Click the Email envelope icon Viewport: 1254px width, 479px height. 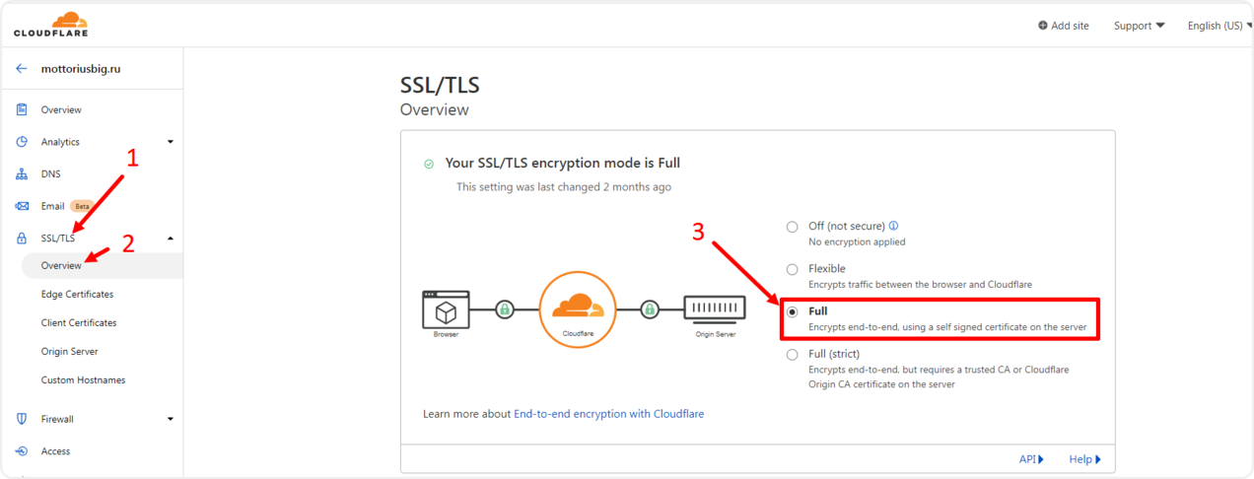22,206
